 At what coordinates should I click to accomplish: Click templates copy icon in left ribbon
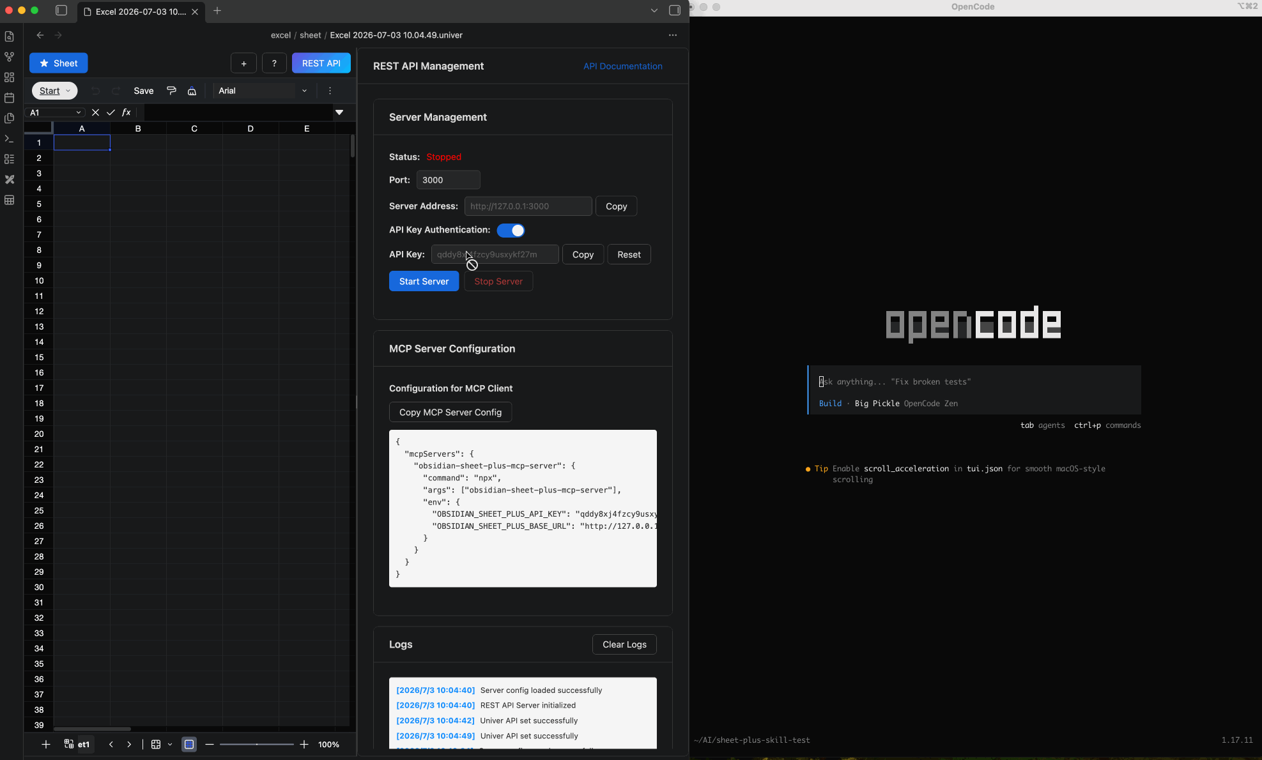pyautogui.click(x=10, y=118)
